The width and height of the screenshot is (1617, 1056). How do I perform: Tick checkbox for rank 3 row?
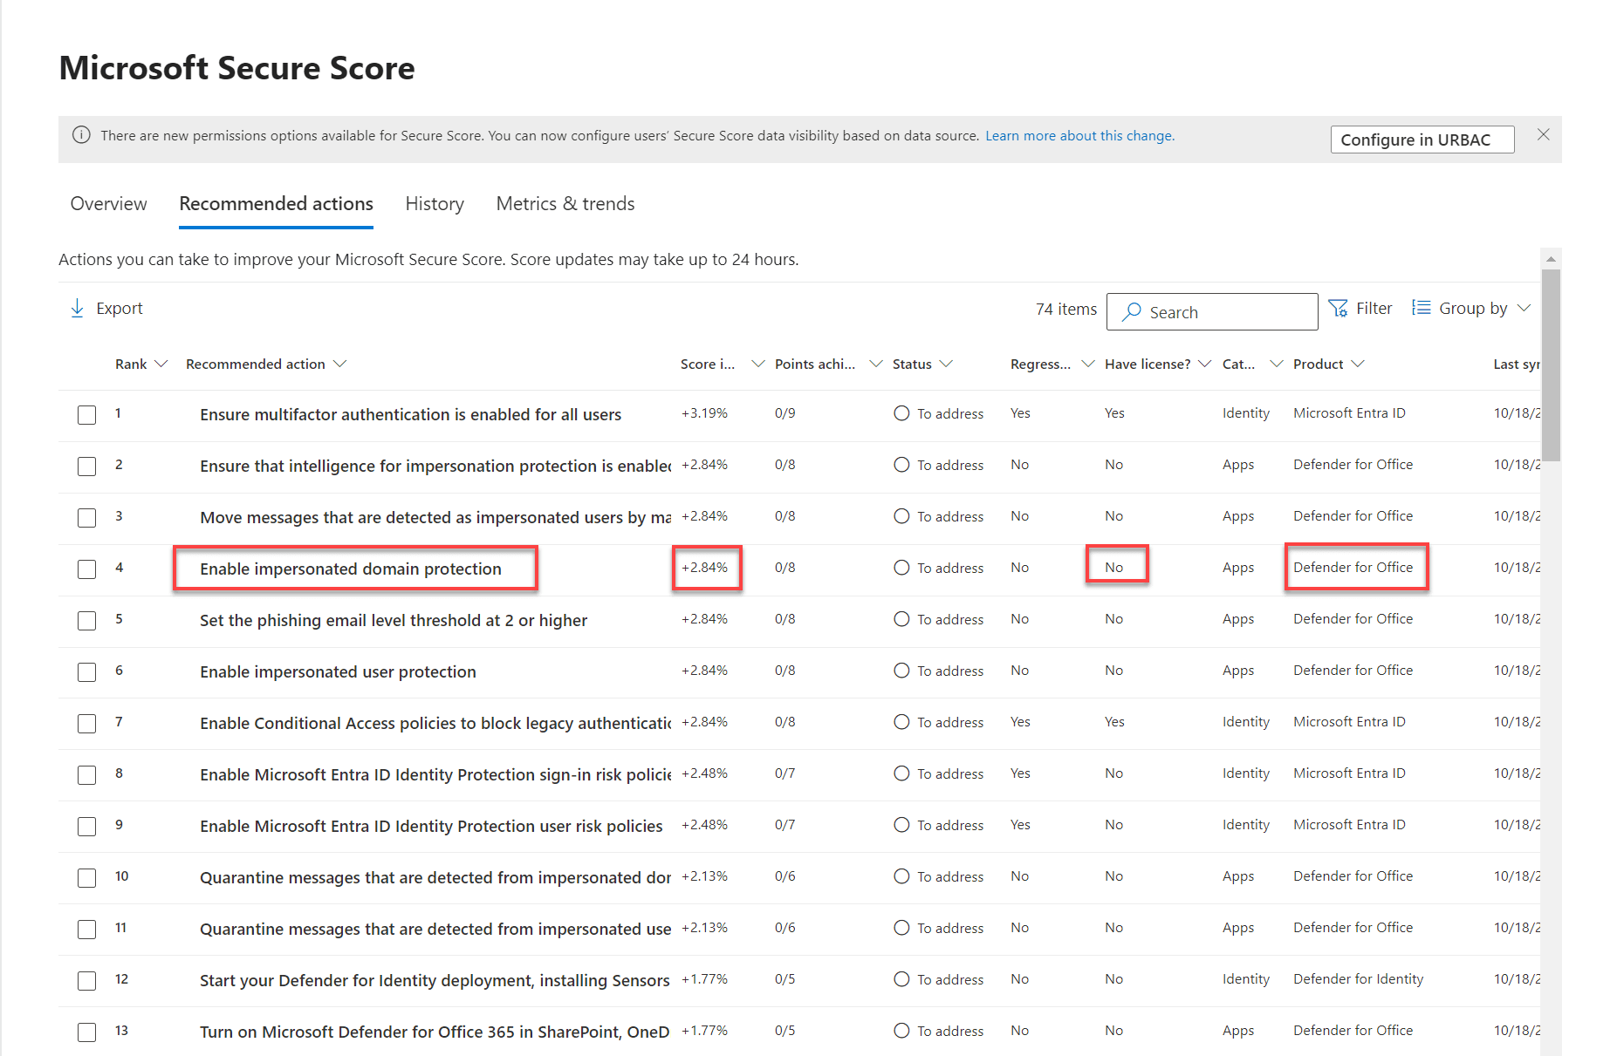pos(86,518)
